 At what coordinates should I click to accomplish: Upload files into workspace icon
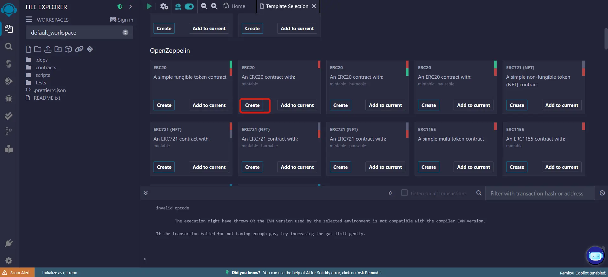click(x=48, y=49)
